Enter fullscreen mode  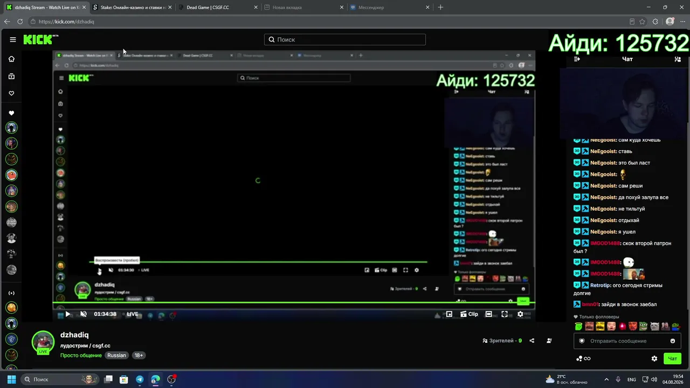pos(505,314)
